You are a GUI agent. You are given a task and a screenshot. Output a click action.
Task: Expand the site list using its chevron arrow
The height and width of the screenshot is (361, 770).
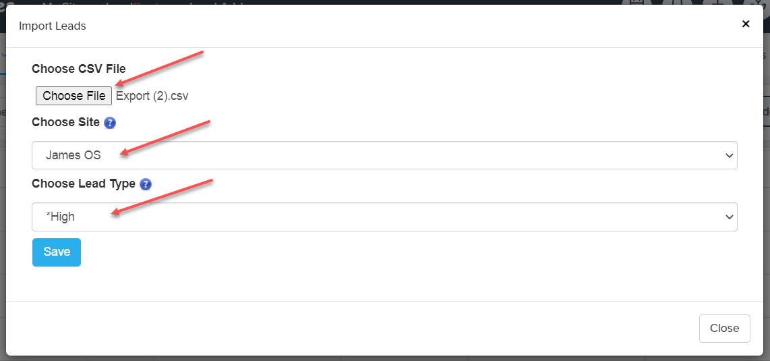pos(728,156)
